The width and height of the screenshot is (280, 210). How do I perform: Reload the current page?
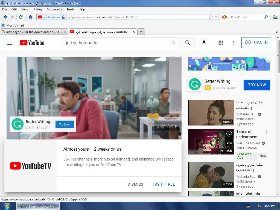pyautogui.click(x=21, y=17)
